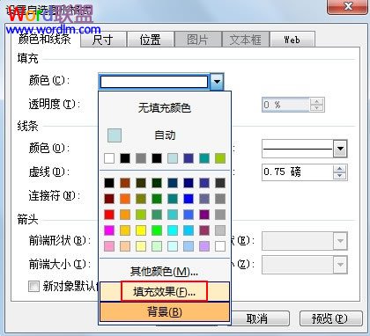This screenshot has width=370, height=336.
Task: Pick the dark green swatch
Action: [157, 183]
